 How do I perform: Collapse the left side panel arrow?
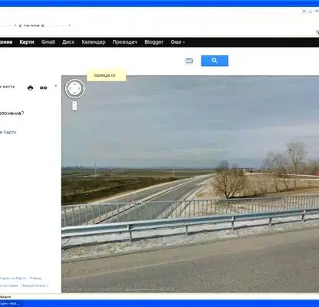[56, 86]
